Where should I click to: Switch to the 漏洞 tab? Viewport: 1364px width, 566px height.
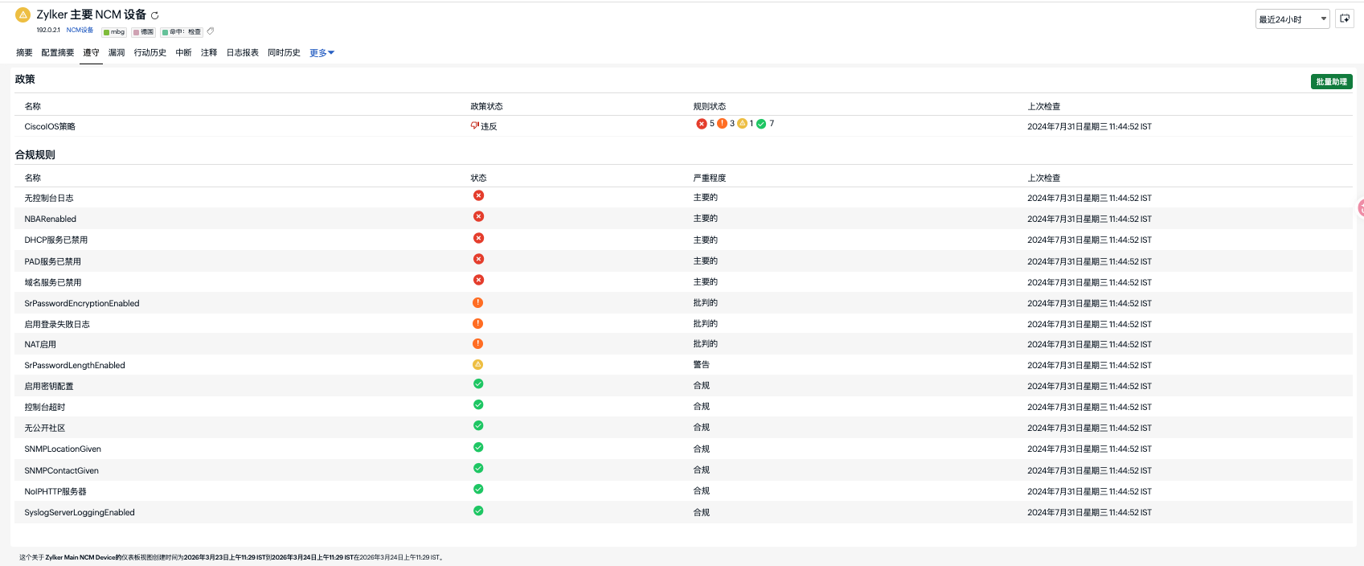(x=117, y=53)
